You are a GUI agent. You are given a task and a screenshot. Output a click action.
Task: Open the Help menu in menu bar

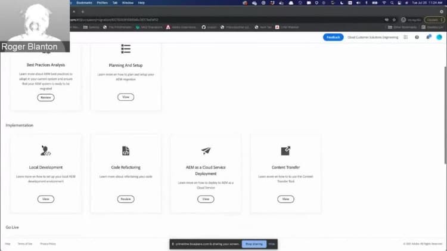pos(141,3)
